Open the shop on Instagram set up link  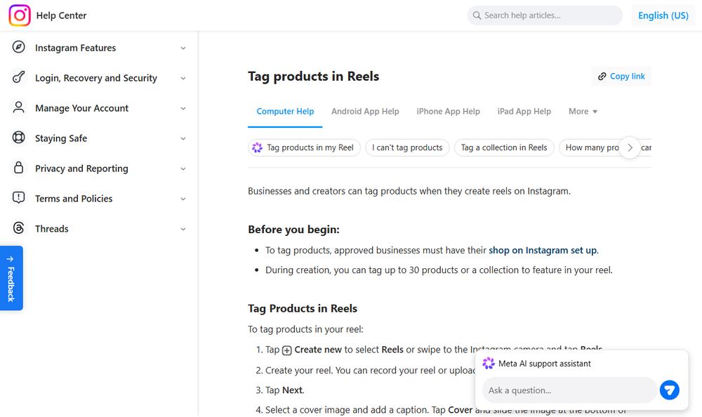(543, 251)
